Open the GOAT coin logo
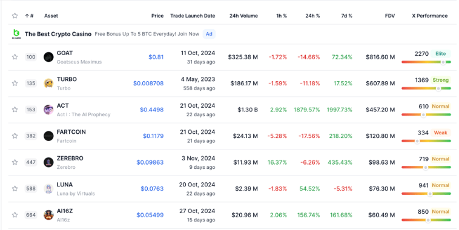Screen dimensions: 459x230 (x=48, y=57)
